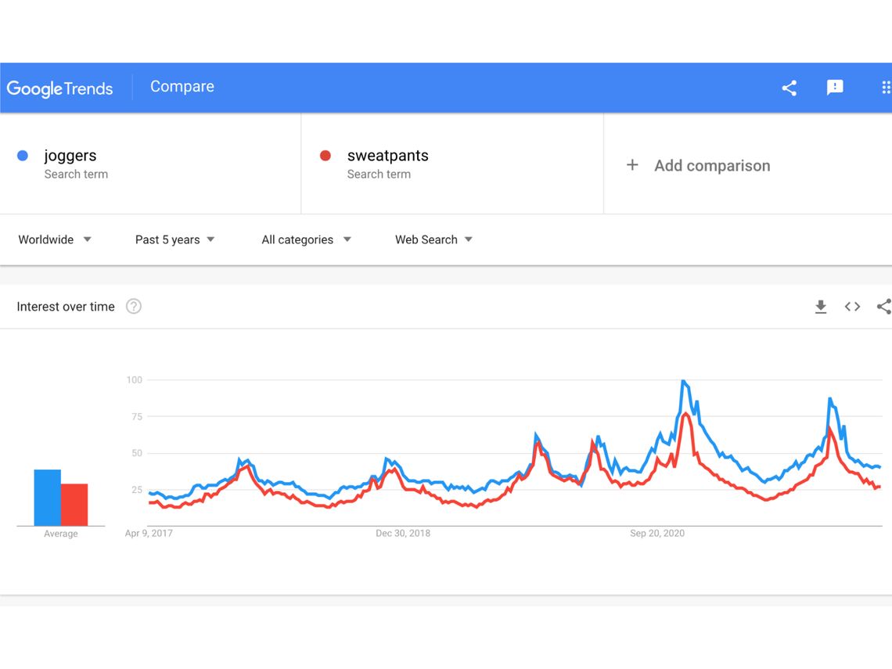This screenshot has width=892, height=669.
Task: Click the blue joggers average bar
Action: (x=47, y=498)
